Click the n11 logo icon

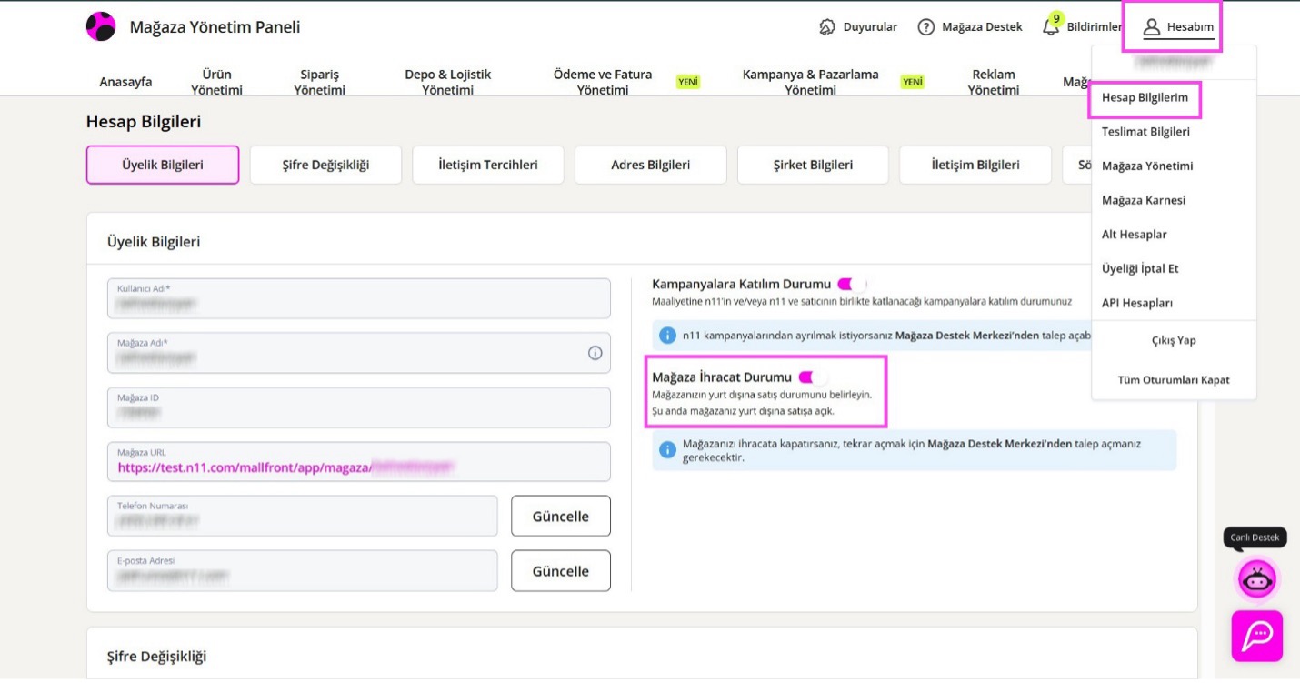coord(101,26)
